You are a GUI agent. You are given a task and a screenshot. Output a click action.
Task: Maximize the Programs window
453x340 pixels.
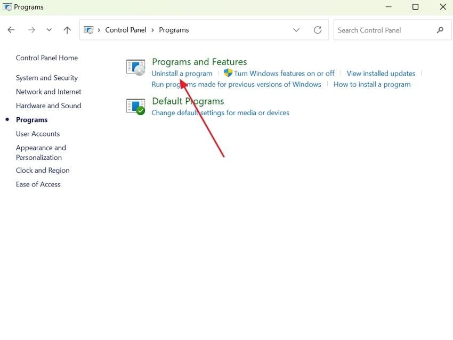pos(416,7)
